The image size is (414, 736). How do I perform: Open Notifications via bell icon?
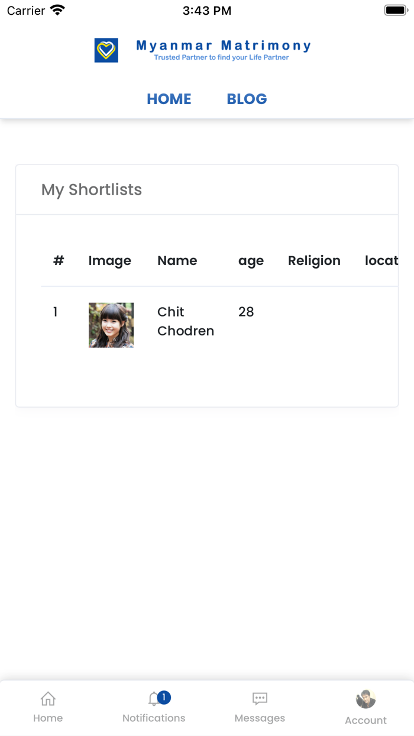coord(153,698)
